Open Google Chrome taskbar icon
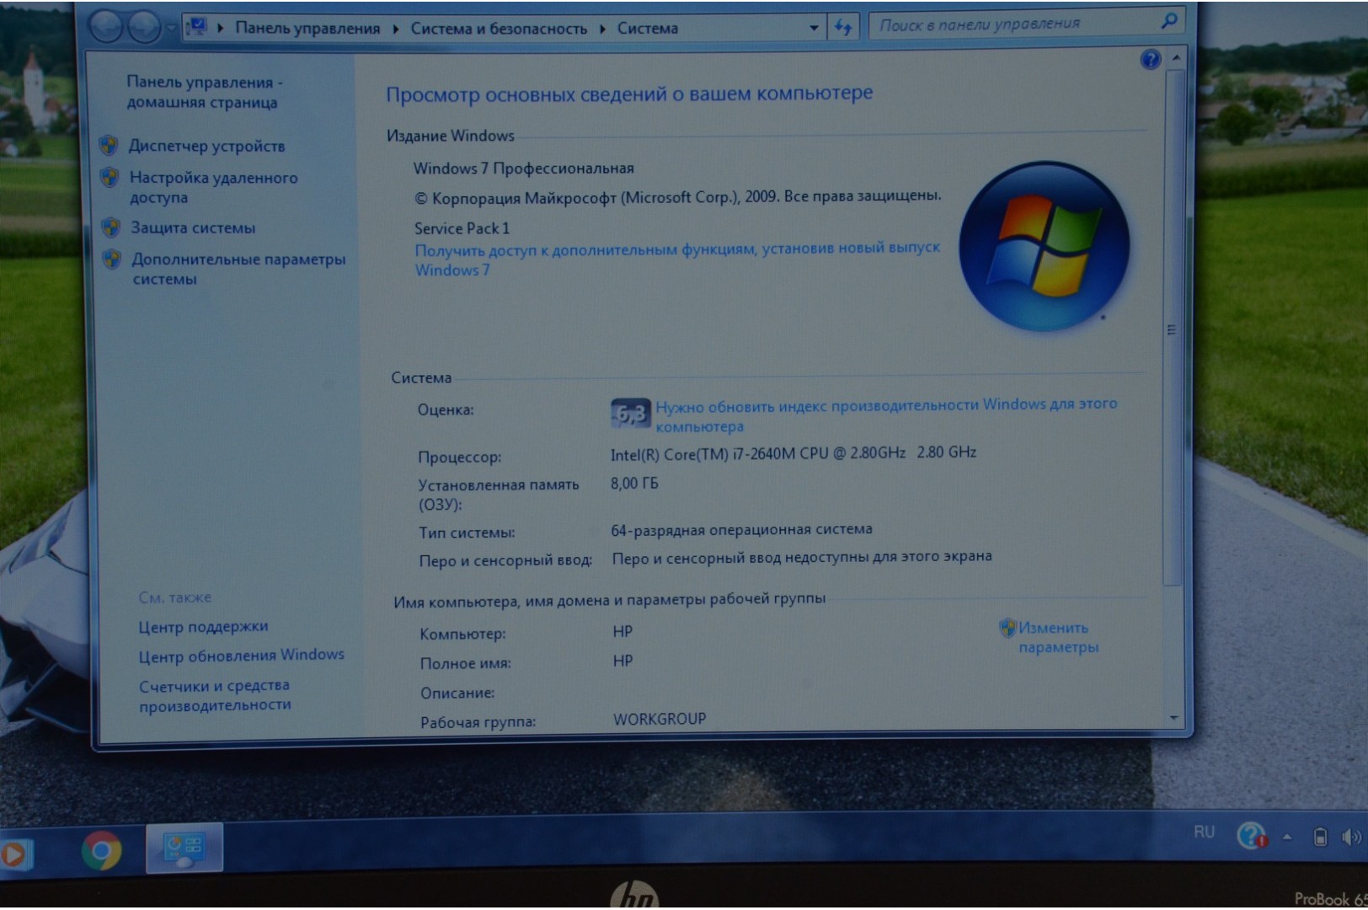Screen dimensions: 1368x910 (x=101, y=851)
